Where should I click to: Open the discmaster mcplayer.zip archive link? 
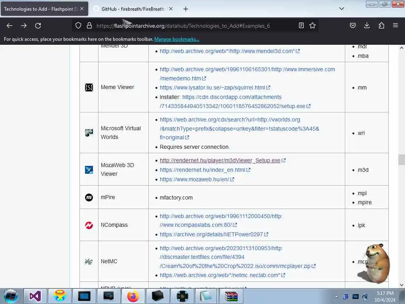click(x=238, y=257)
